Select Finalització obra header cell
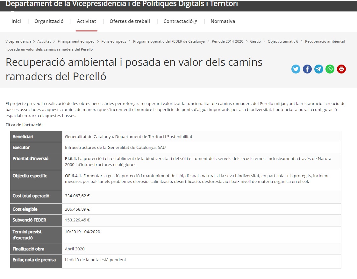This screenshot has width=357, height=279. [36, 249]
